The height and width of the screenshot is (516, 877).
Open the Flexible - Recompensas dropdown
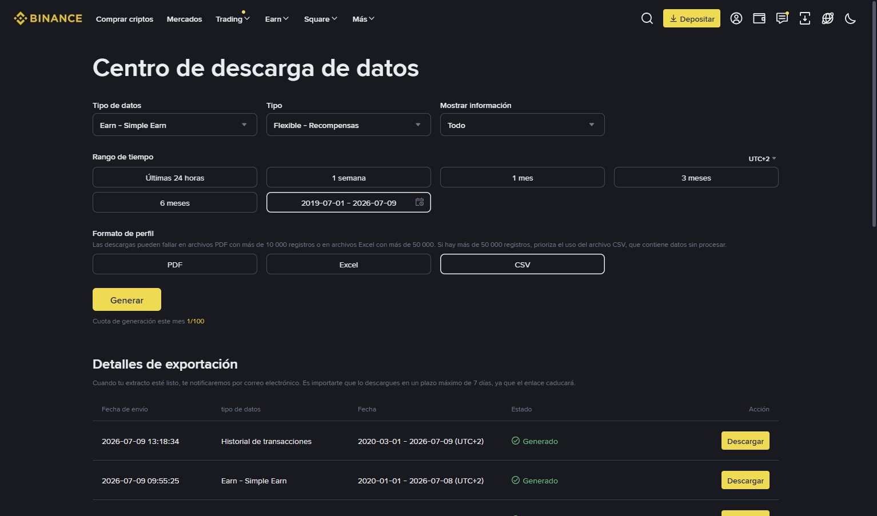coord(349,125)
